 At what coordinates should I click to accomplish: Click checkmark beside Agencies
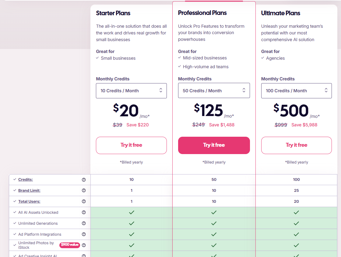263,58
